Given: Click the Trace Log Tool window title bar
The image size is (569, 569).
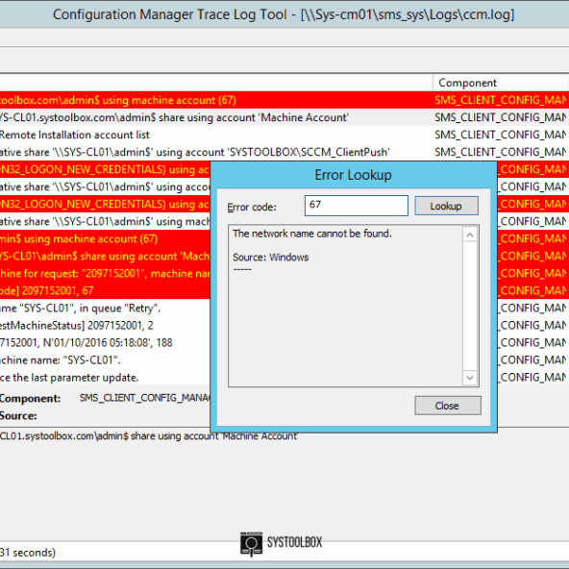Looking at the screenshot, I should (284, 14).
